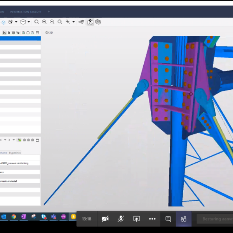The image size is (233, 233).
Task: Toggle the grid plane icon
Action: click(81, 22)
